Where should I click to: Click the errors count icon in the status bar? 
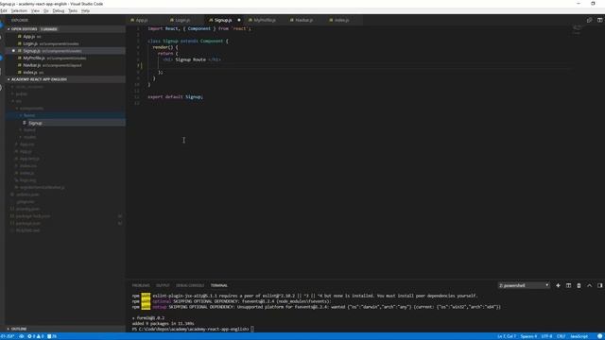click(x=29, y=336)
